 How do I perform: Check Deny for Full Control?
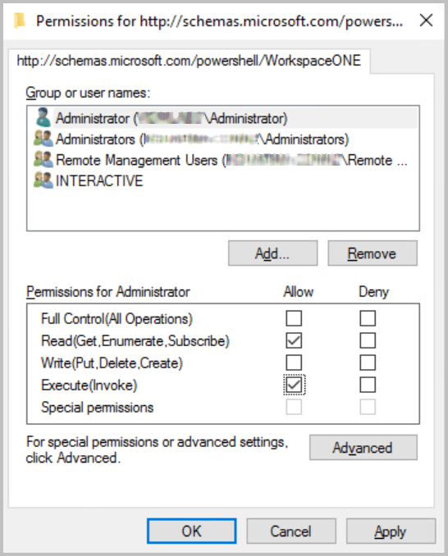[368, 318]
